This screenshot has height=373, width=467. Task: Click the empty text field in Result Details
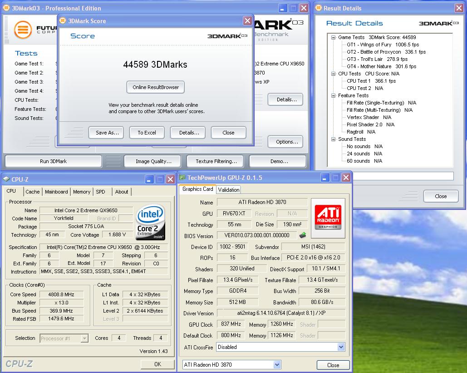[x=403, y=176]
